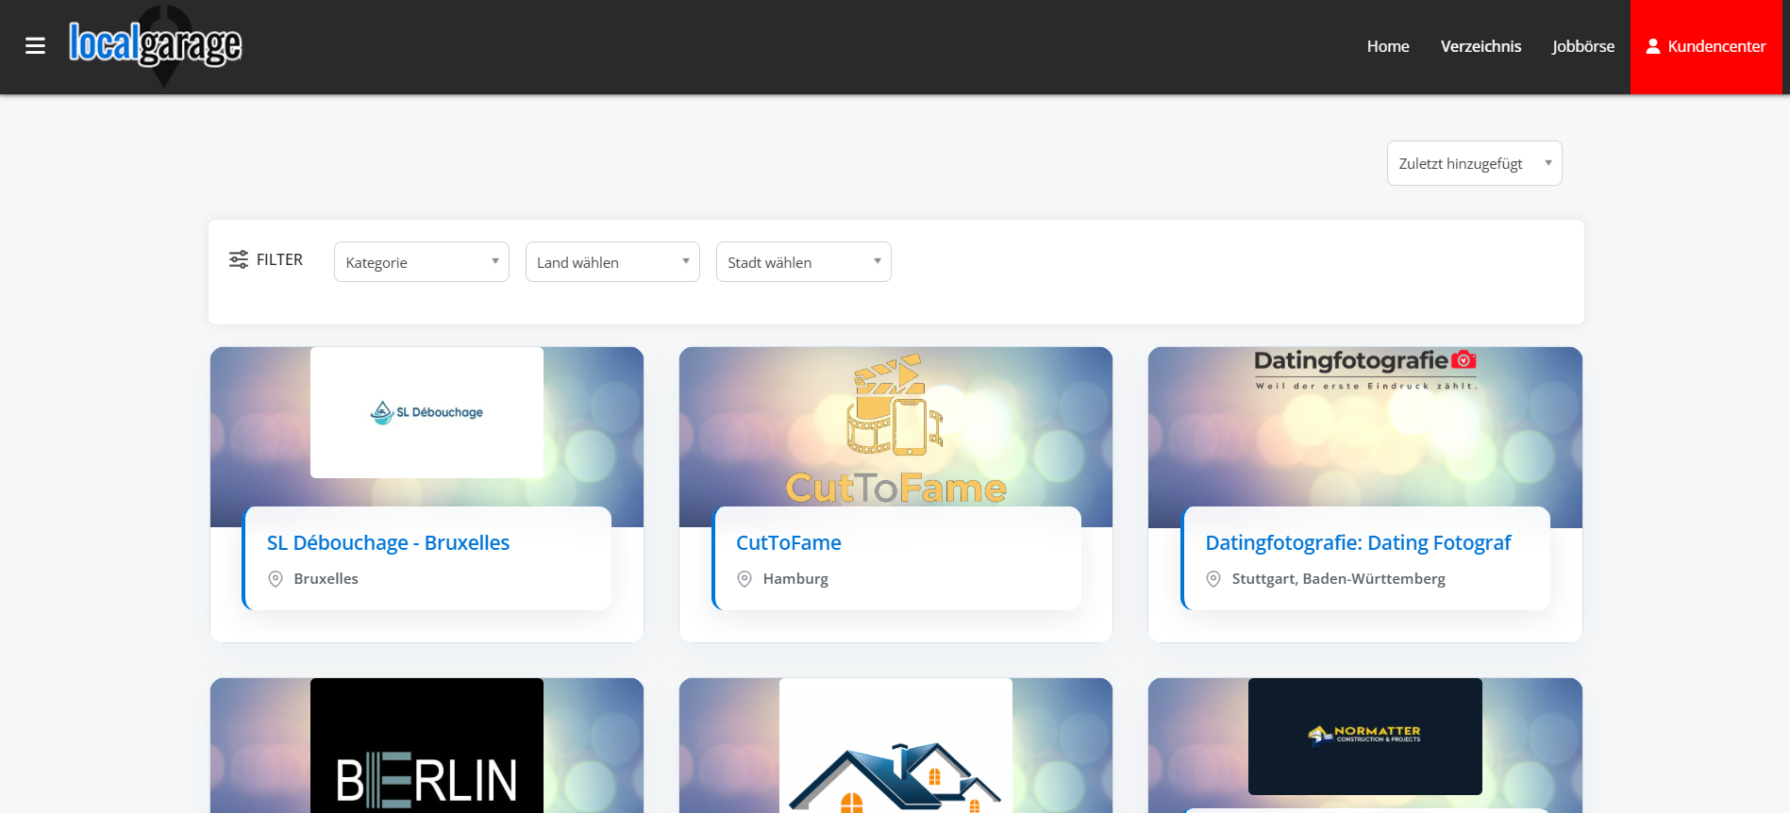Viewport: 1790px width, 813px height.
Task: Click the Datingfotografie camera logo
Action: click(1364, 369)
